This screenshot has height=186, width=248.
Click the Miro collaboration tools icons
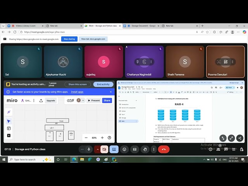pyautogui.click(x=71, y=100)
